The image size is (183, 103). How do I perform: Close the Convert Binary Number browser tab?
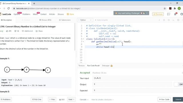pos(29,3)
